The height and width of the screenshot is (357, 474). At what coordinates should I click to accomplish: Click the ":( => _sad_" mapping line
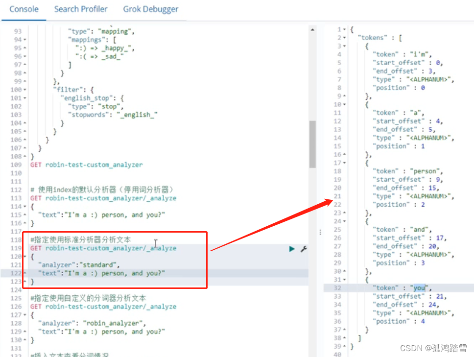(x=100, y=56)
